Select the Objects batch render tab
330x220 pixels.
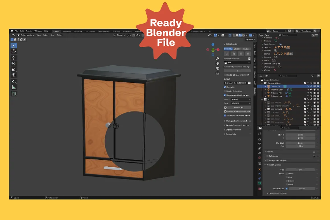(237, 49)
